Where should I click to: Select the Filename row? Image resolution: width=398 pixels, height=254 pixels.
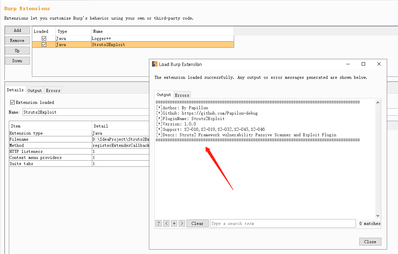click(x=79, y=139)
